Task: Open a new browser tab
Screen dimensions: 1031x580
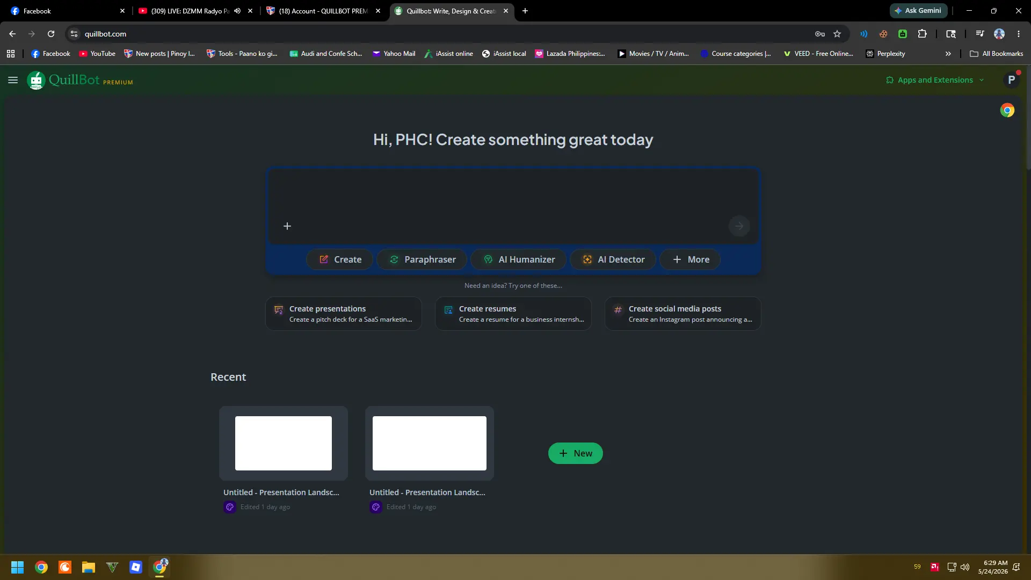Action: (525, 11)
